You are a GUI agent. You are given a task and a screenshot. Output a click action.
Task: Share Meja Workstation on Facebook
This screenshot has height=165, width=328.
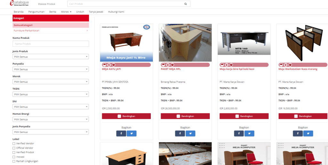(x=298, y=133)
